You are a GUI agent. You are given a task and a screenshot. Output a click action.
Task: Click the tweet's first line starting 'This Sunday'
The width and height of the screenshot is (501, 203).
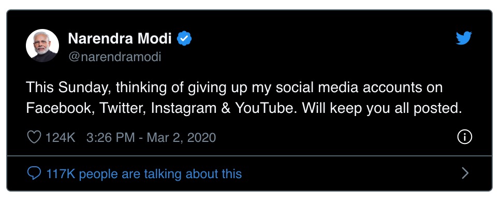pos(234,88)
